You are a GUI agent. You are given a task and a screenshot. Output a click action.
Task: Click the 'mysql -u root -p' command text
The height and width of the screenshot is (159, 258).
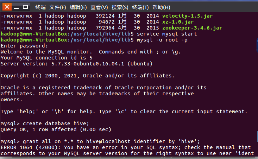pyautogui.click(x=162, y=40)
